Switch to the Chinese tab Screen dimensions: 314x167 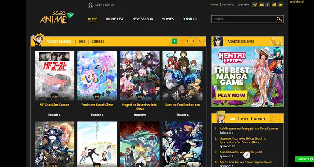98,42
